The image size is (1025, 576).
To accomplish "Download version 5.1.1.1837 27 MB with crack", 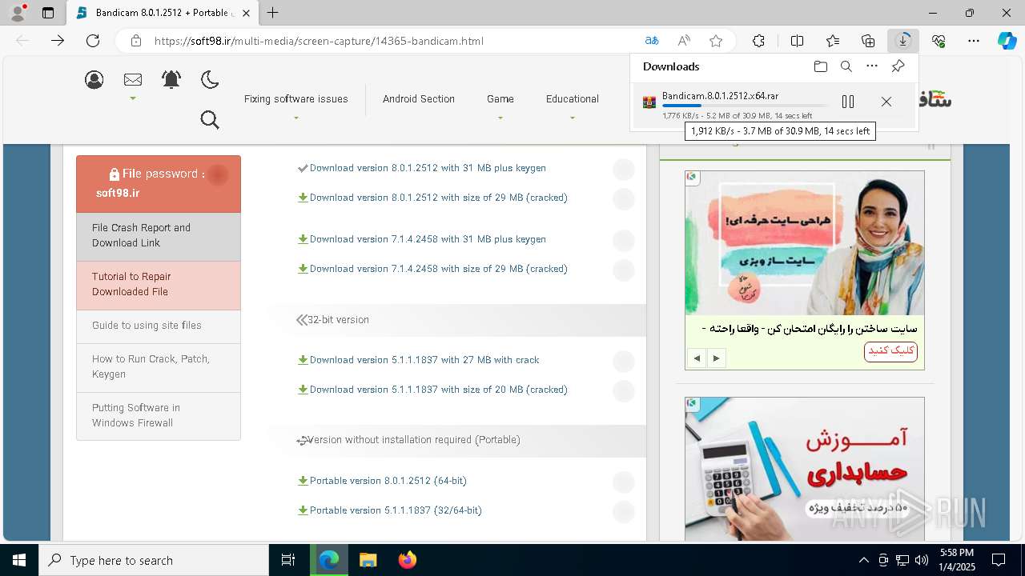I will point(424,360).
